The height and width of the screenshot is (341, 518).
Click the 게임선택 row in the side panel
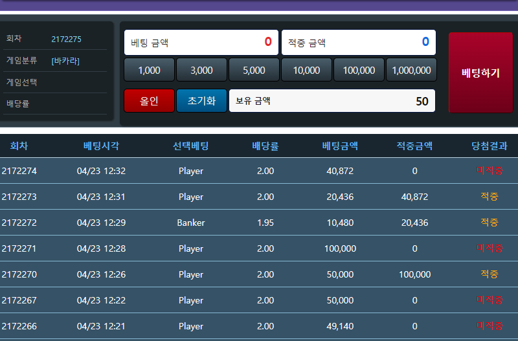point(55,82)
